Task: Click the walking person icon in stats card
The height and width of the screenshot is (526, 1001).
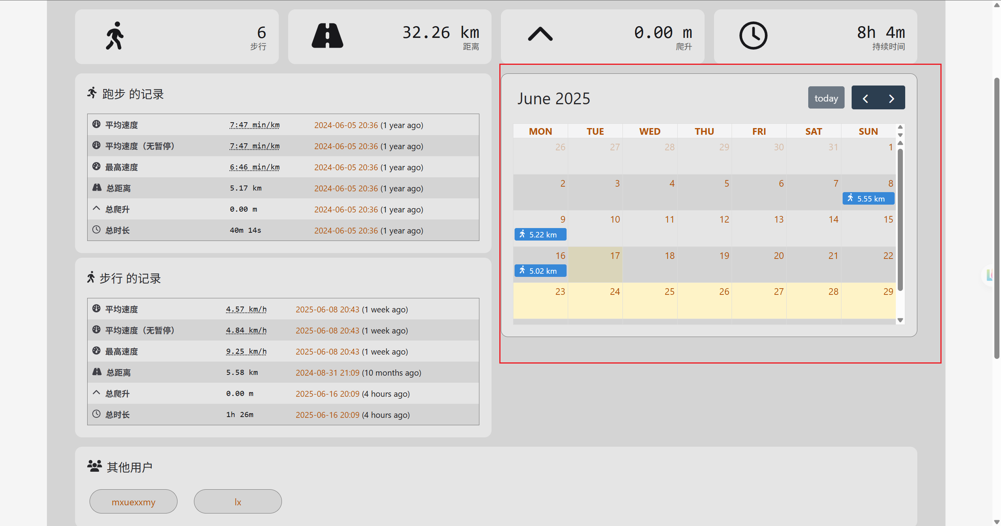Action: (x=115, y=36)
